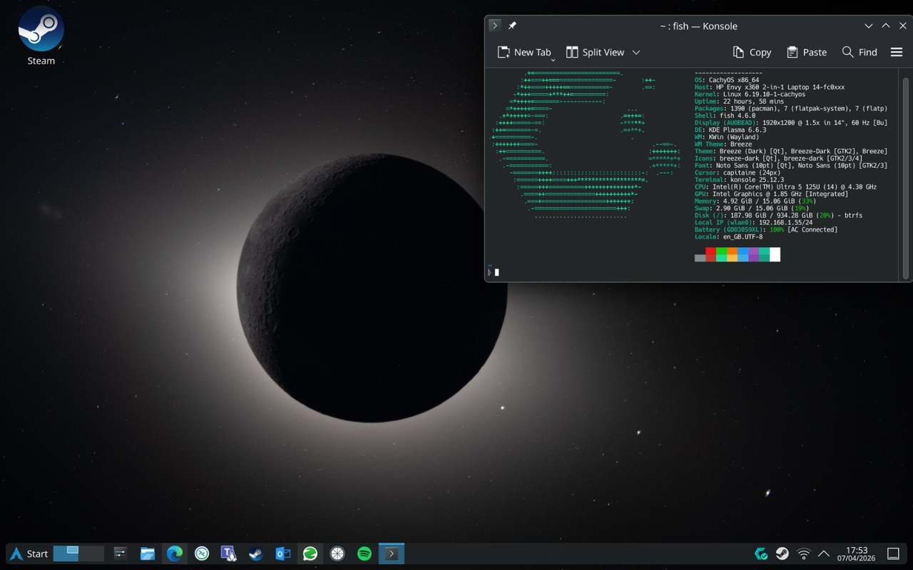Click the Split View button

point(595,52)
